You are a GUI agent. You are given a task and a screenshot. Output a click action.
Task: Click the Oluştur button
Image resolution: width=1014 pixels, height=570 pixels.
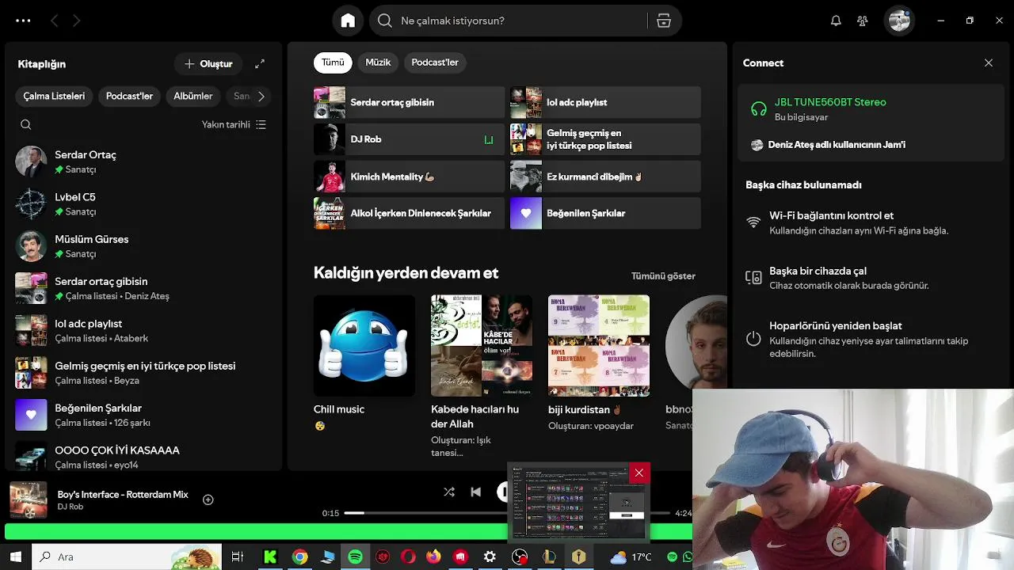pos(208,63)
